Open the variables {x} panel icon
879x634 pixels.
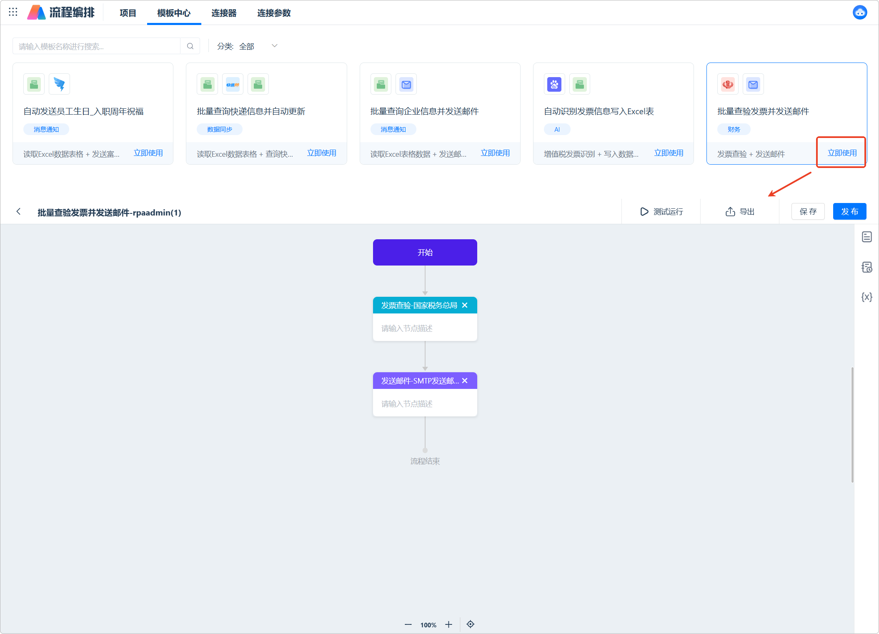[866, 297]
